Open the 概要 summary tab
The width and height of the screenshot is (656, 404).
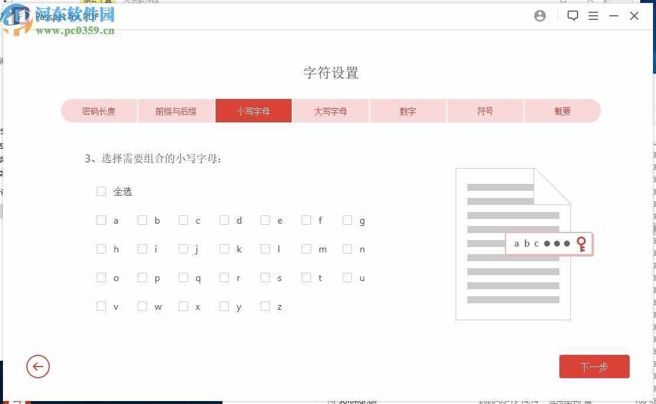(562, 111)
